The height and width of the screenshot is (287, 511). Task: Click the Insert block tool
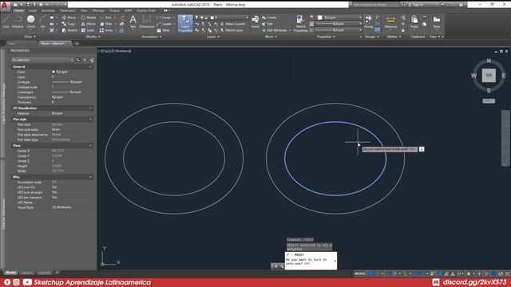(x=255, y=22)
